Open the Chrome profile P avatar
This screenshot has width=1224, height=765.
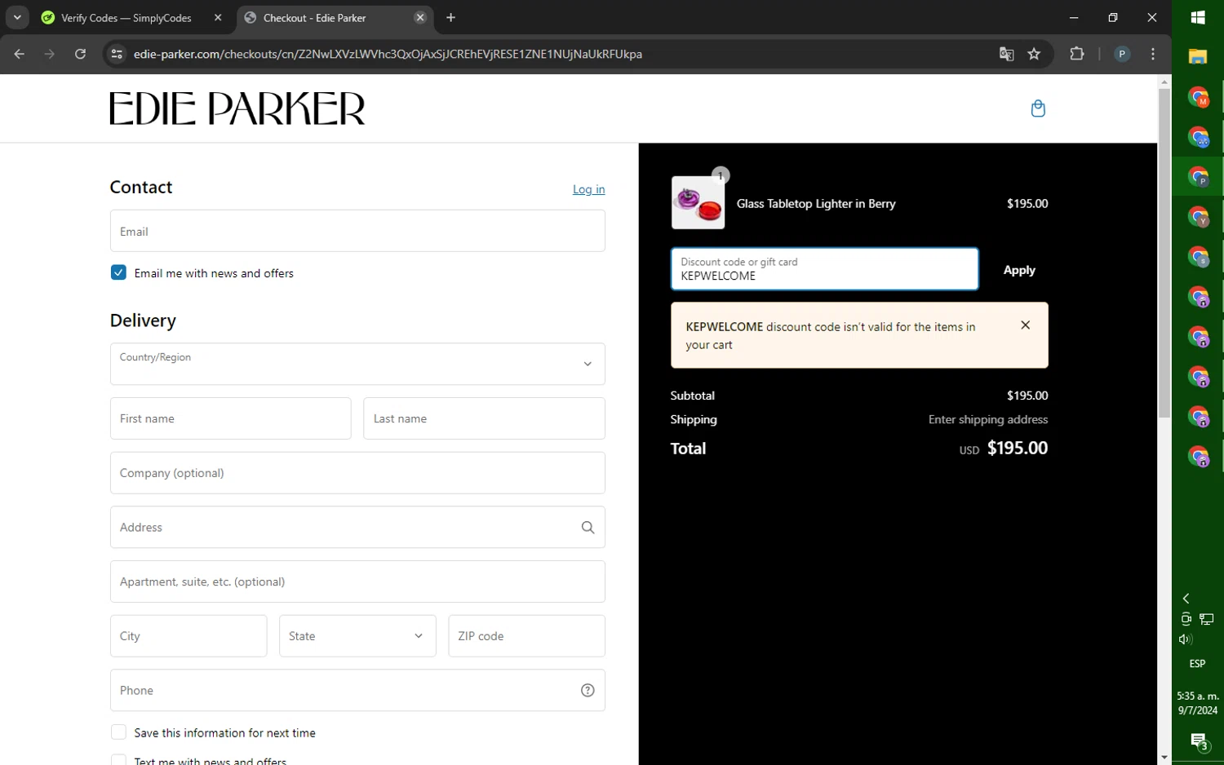[x=1122, y=54]
